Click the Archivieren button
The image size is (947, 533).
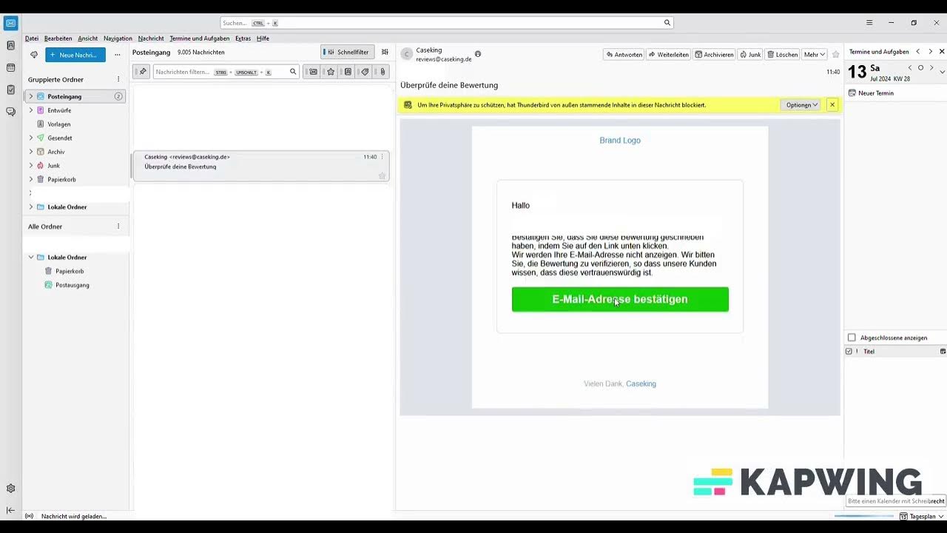[x=715, y=55]
